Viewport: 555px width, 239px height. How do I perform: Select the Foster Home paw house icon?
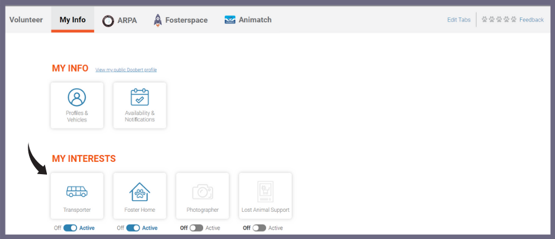[140, 191]
